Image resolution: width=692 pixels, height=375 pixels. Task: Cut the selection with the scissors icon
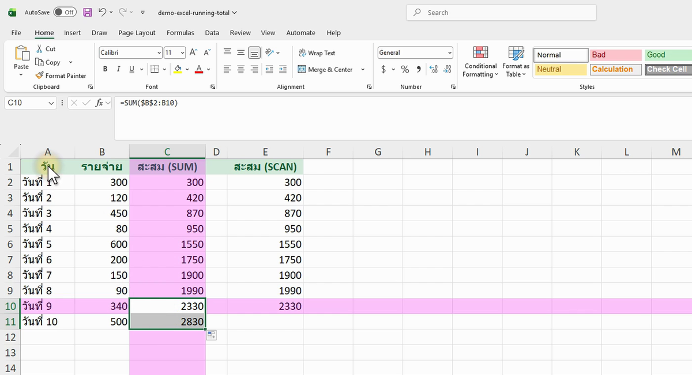tap(40, 49)
